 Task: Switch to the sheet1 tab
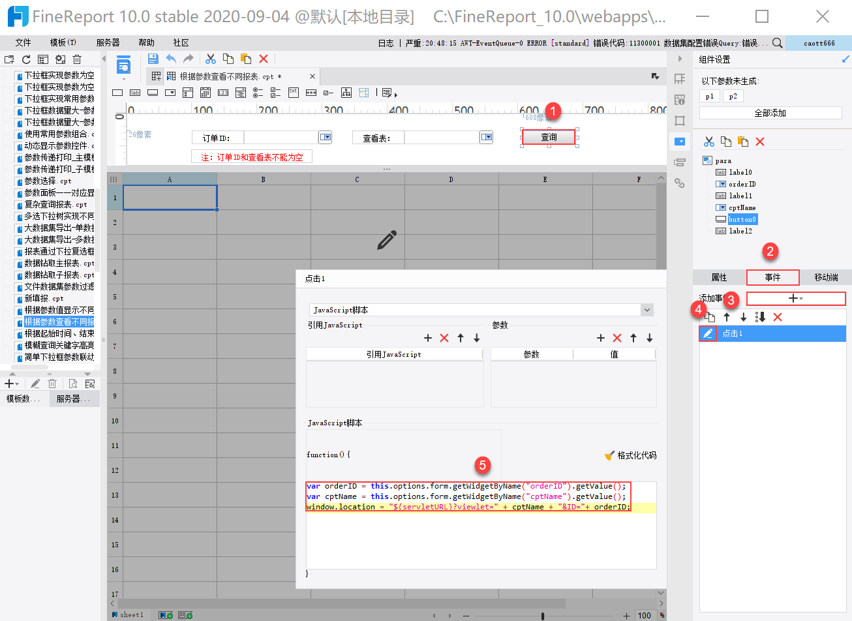point(129,614)
